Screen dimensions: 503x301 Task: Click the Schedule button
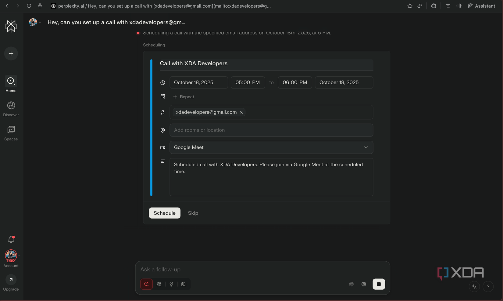[165, 213]
